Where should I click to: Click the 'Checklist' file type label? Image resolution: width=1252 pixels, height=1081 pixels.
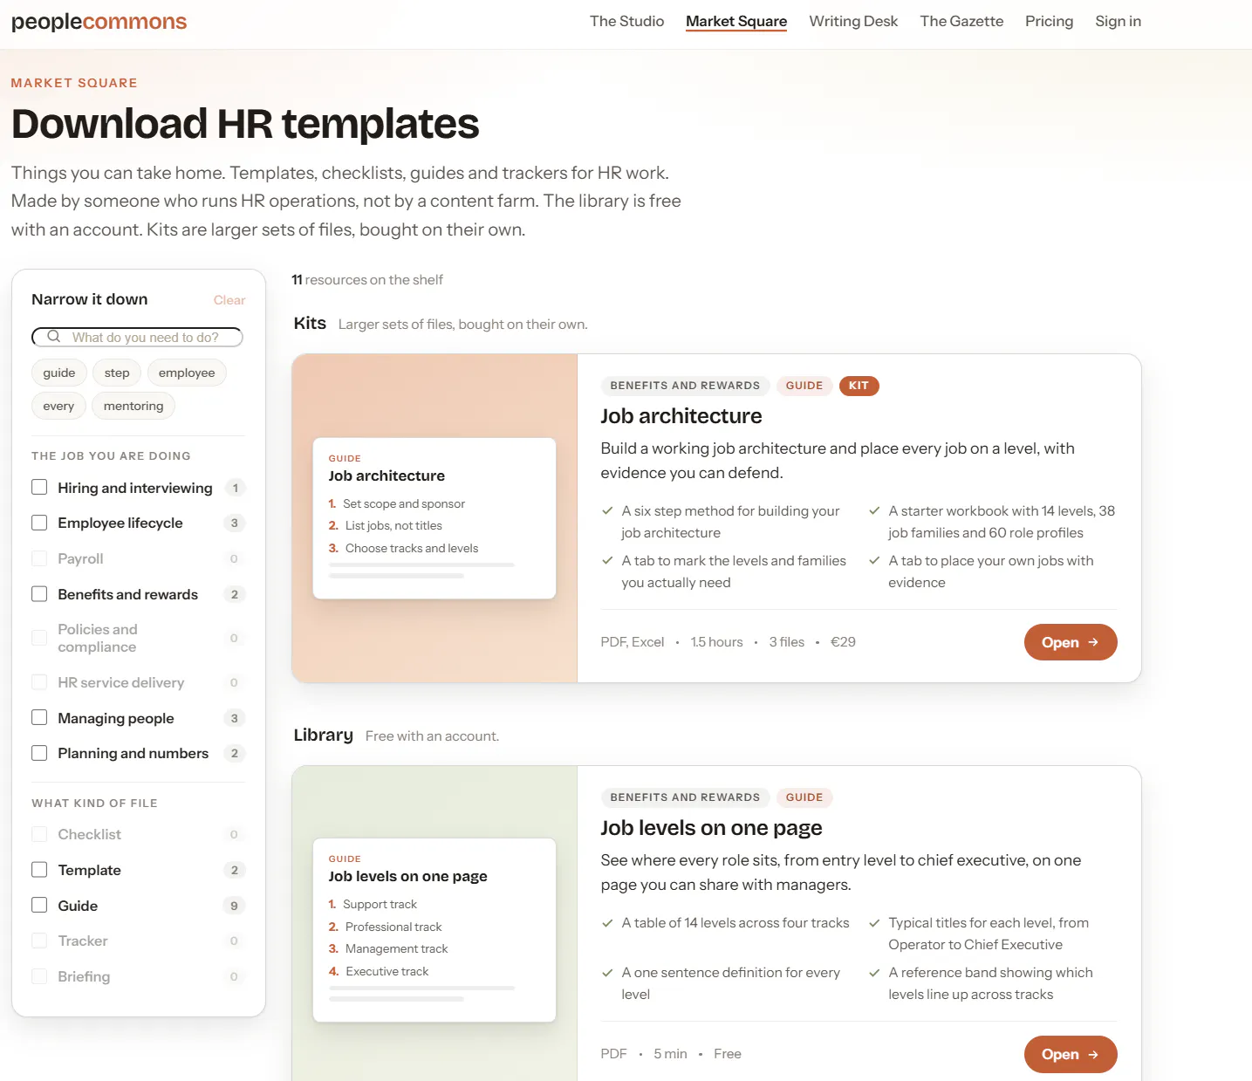pyautogui.click(x=90, y=834)
